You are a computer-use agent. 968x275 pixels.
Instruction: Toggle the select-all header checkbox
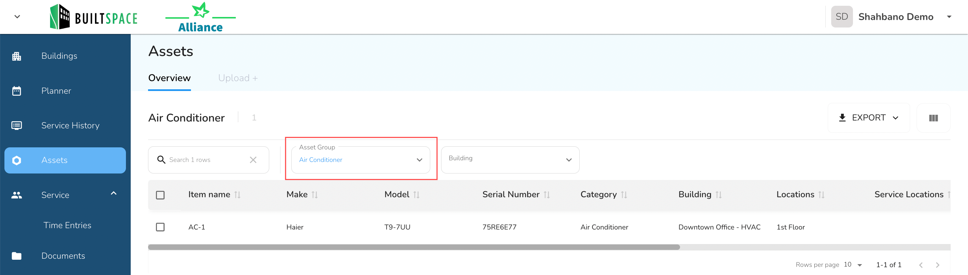coord(160,195)
